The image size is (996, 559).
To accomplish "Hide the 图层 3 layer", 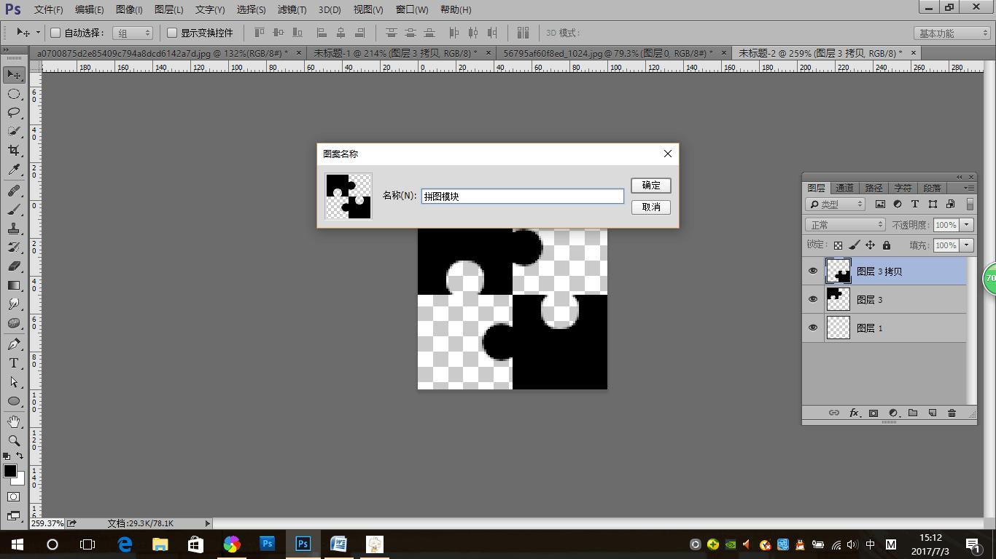I will tap(812, 299).
